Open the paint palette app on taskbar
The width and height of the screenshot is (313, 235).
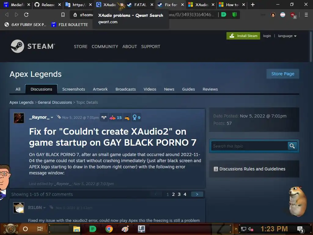coord(125,229)
